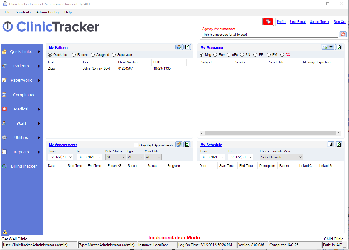Screen dimensions: 349x250
Task: Open the red chat messages icon
Action: [x=268, y=22]
